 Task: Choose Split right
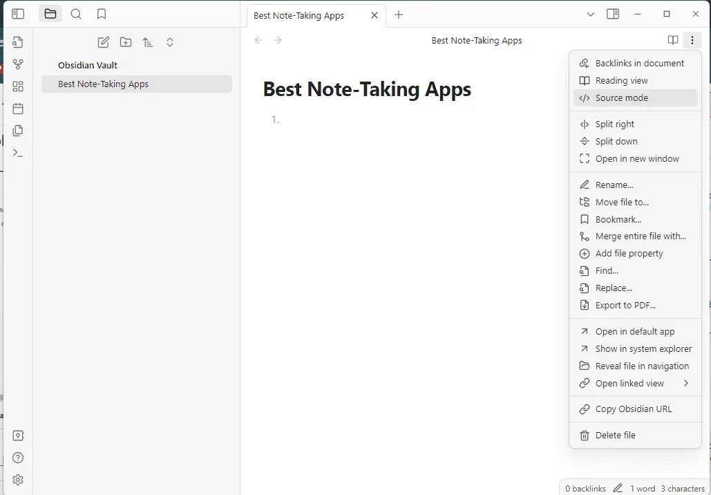tap(635, 124)
